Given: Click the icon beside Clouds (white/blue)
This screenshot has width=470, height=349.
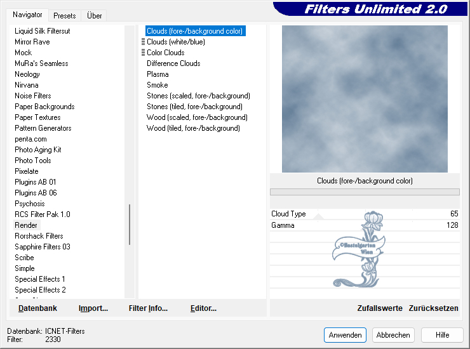Looking at the screenshot, I should coord(144,42).
